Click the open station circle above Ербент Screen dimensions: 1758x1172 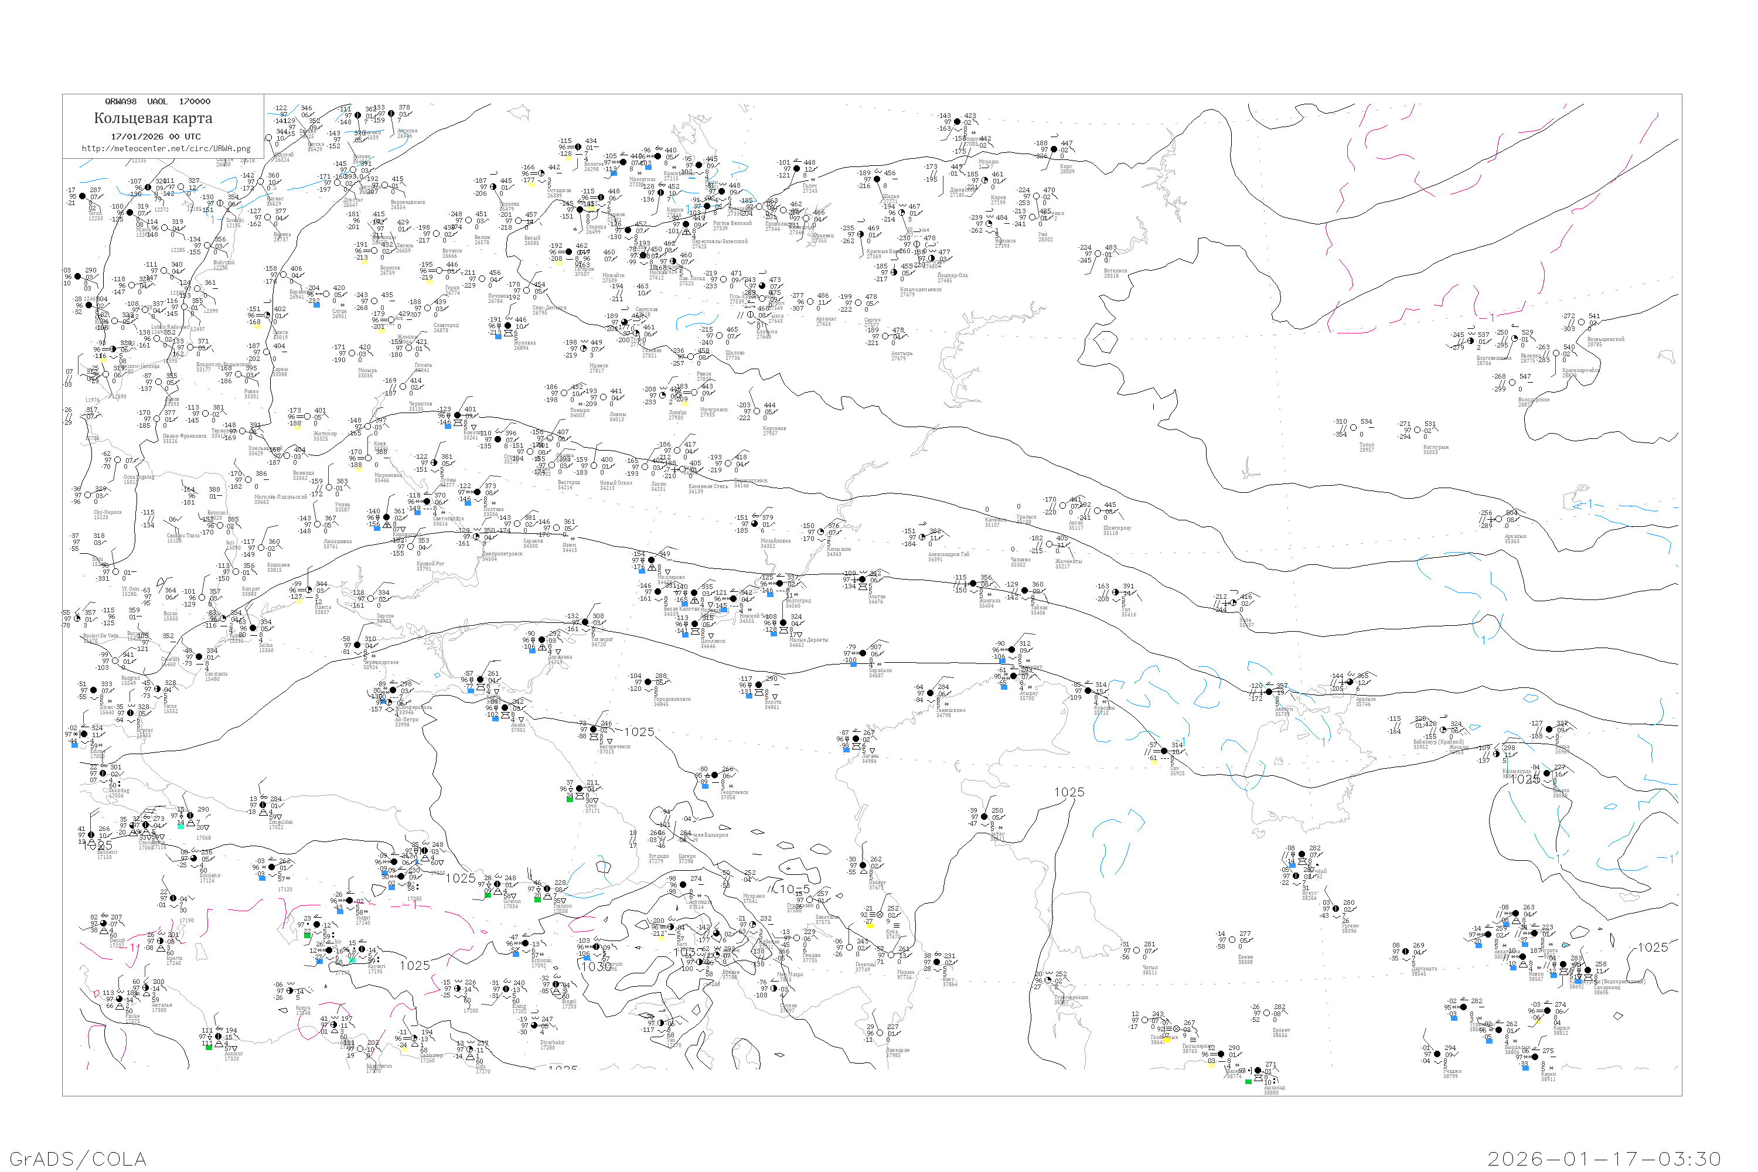click(1267, 1014)
